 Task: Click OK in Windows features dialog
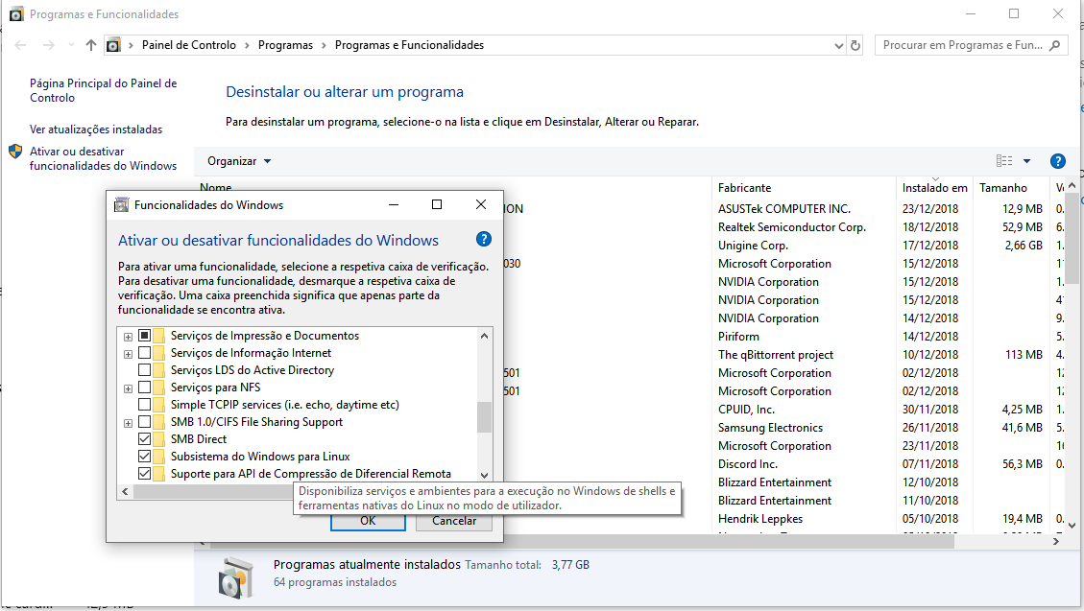[x=368, y=521]
